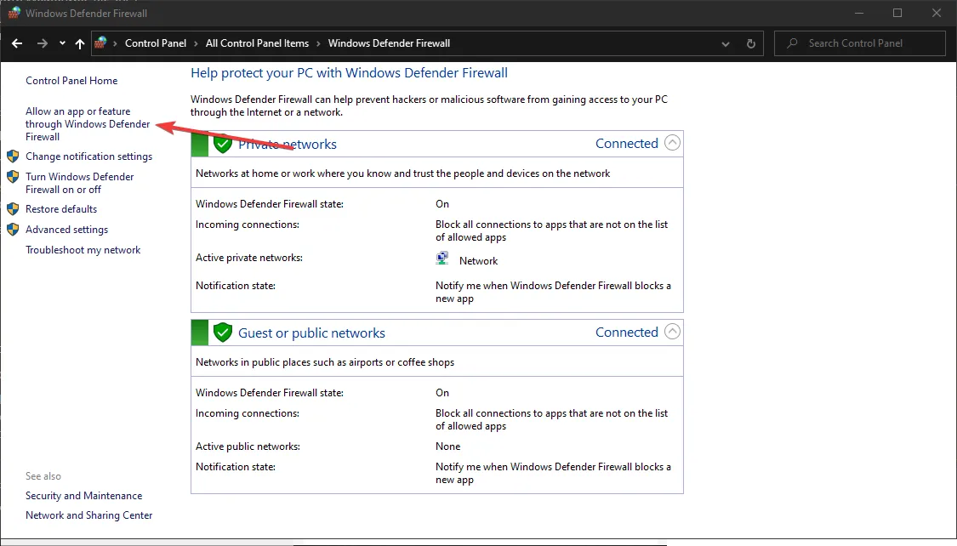Viewport: 957px width, 546px height.
Task: Click 'Networks in public places' description text
Action: (325, 362)
